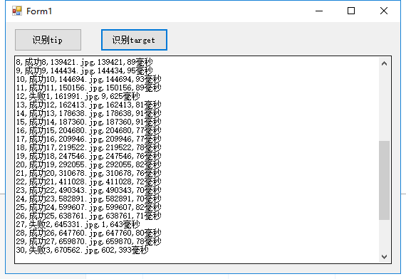Maximize the Form1 window

click(351, 11)
